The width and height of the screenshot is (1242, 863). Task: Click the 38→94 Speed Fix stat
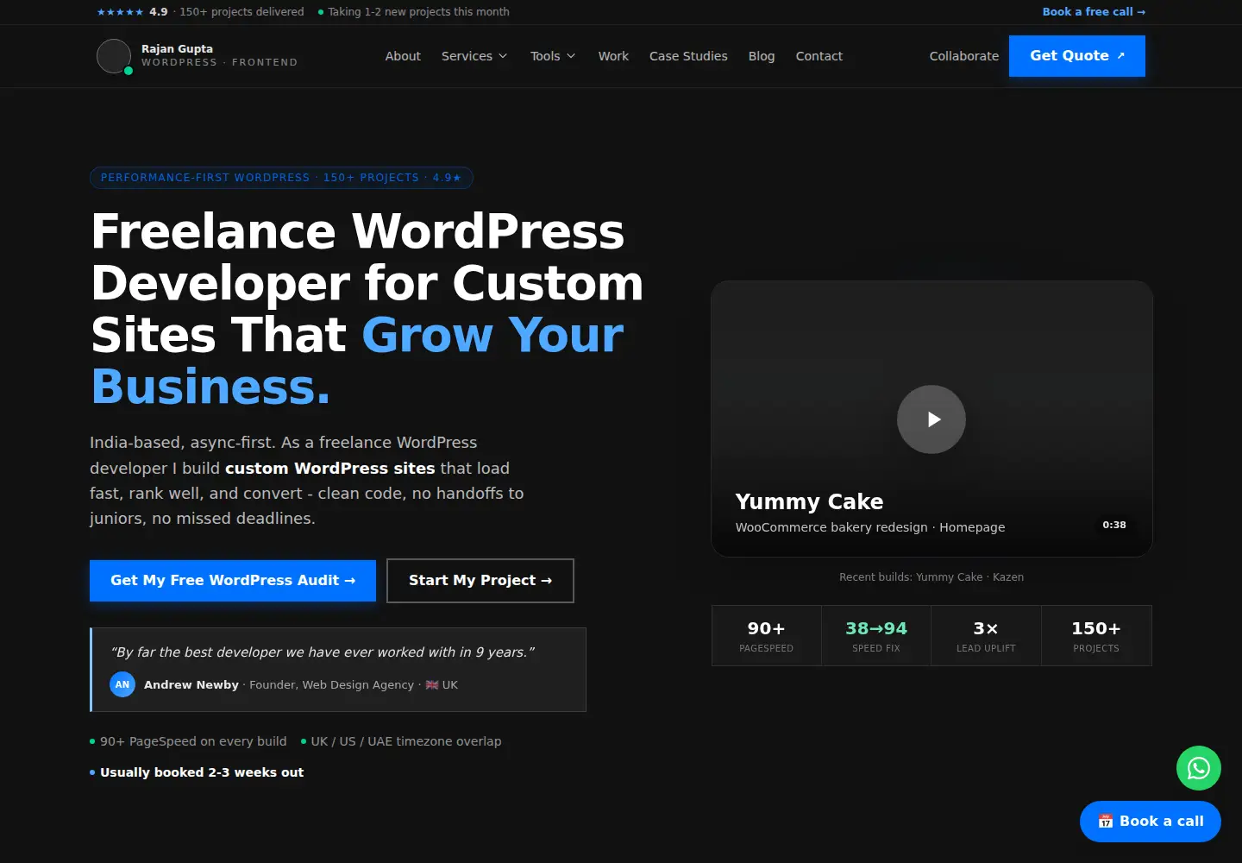coord(876,636)
